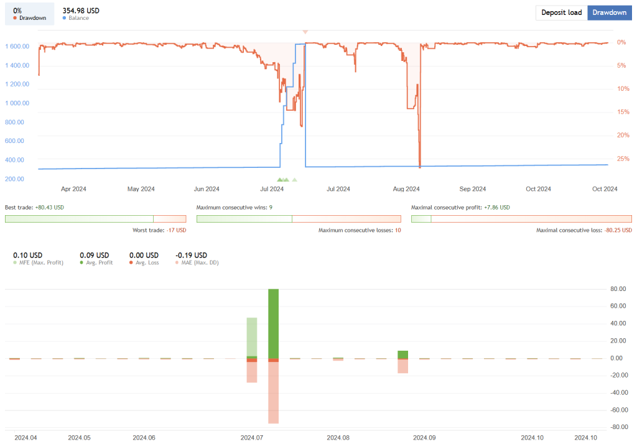Click the Maximum consecutive wins bar
Screen dimensions: 637x444
pos(299,218)
